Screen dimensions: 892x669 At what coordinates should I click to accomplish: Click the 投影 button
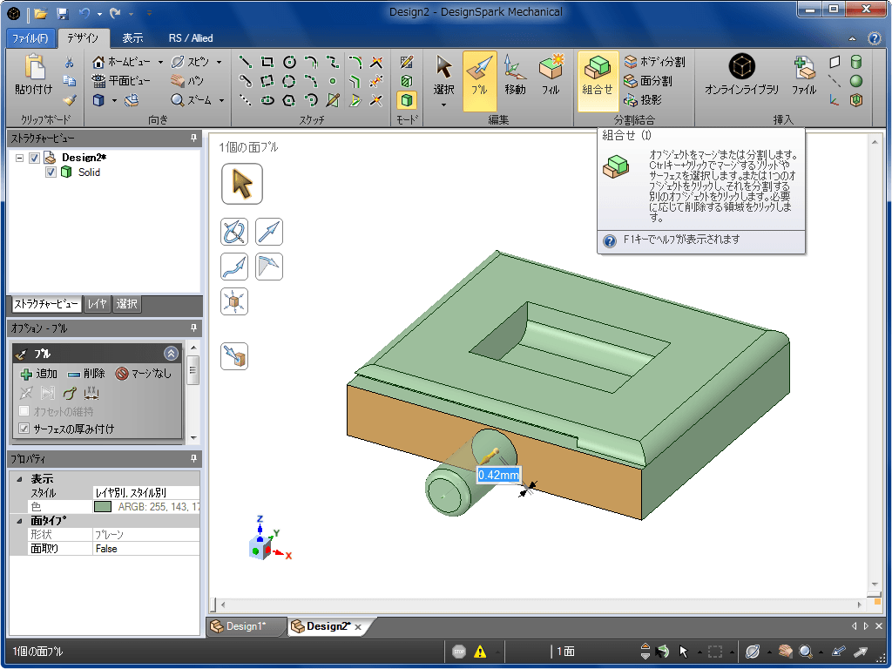643,100
